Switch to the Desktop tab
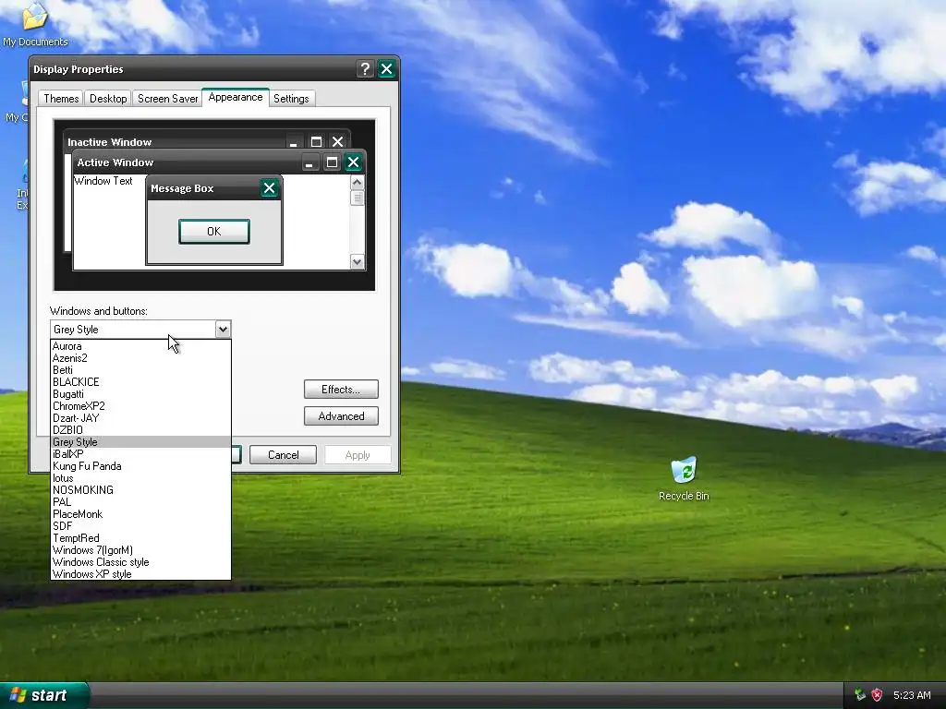Viewport: 946px width, 709px height. coord(108,98)
